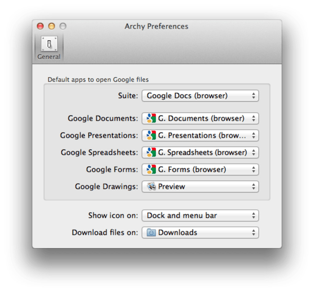Screen dimensions: 314x293
Task: Click the Preview app icon for Drawings
Action: coord(151,187)
